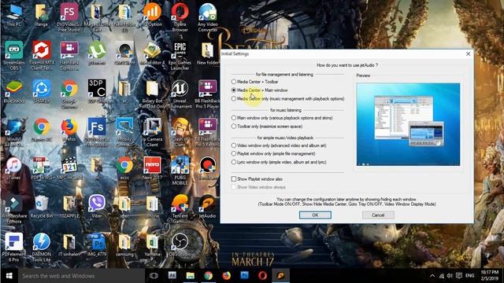Click Search the web and Windows box
Image resolution: width=504 pixels, height=283 pixels.
click(81, 276)
